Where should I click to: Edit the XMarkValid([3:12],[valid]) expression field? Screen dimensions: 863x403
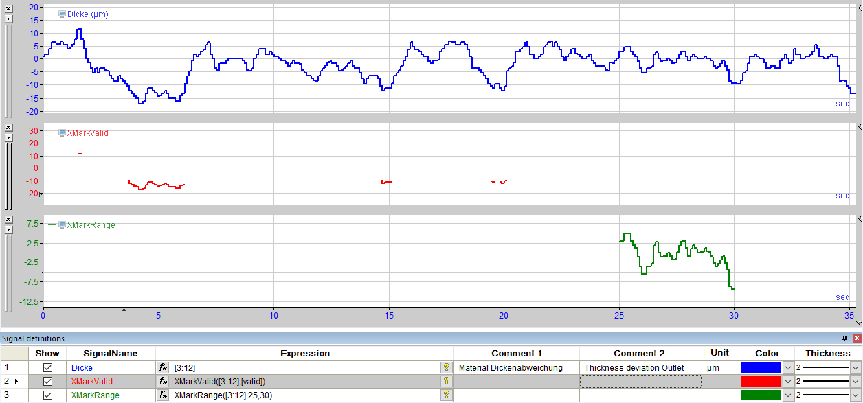(x=305, y=381)
